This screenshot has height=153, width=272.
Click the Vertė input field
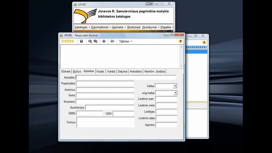coord(105,95)
